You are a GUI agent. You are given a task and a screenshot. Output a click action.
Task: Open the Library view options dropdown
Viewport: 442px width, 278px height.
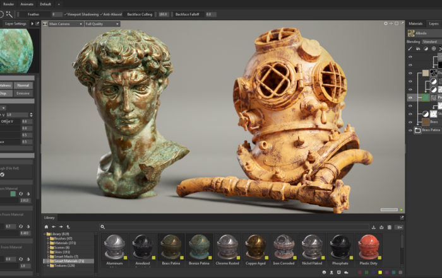(400, 227)
